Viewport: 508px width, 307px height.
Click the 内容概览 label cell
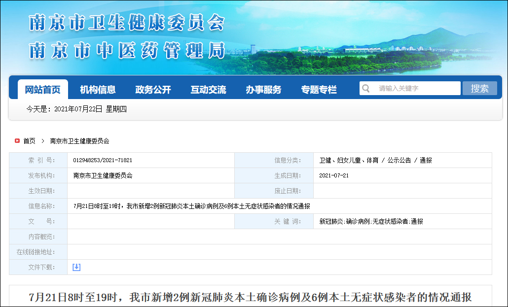click(x=38, y=237)
